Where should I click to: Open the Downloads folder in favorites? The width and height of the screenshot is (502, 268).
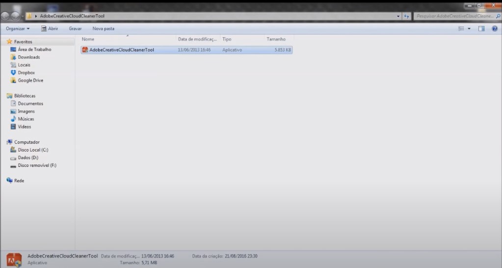click(x=29, y=57)
